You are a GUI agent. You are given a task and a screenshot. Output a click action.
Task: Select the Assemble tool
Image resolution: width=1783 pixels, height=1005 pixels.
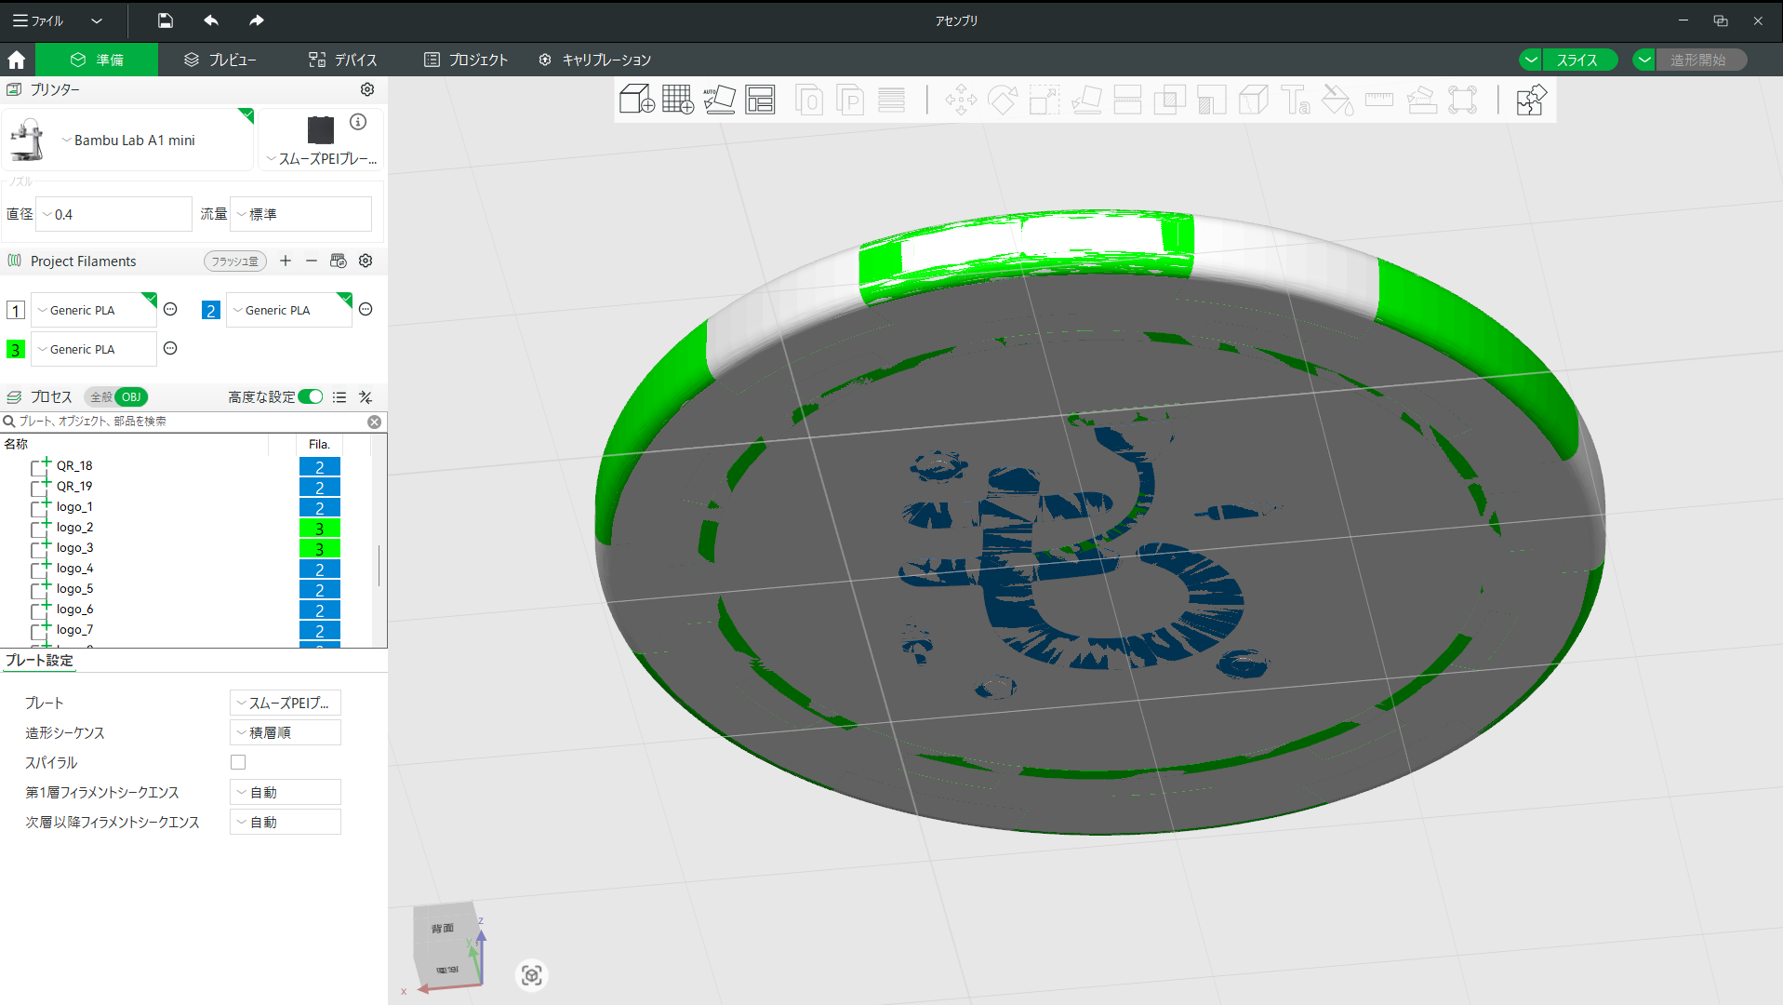(1421, 100)
